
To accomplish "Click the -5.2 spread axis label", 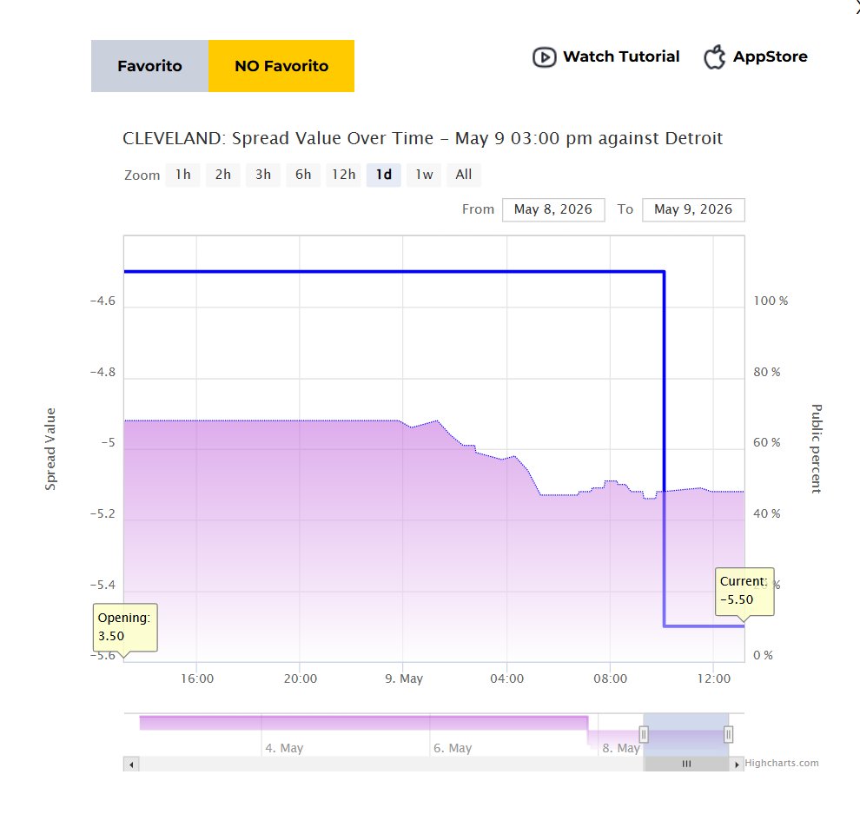I will [x=103, y=513].
